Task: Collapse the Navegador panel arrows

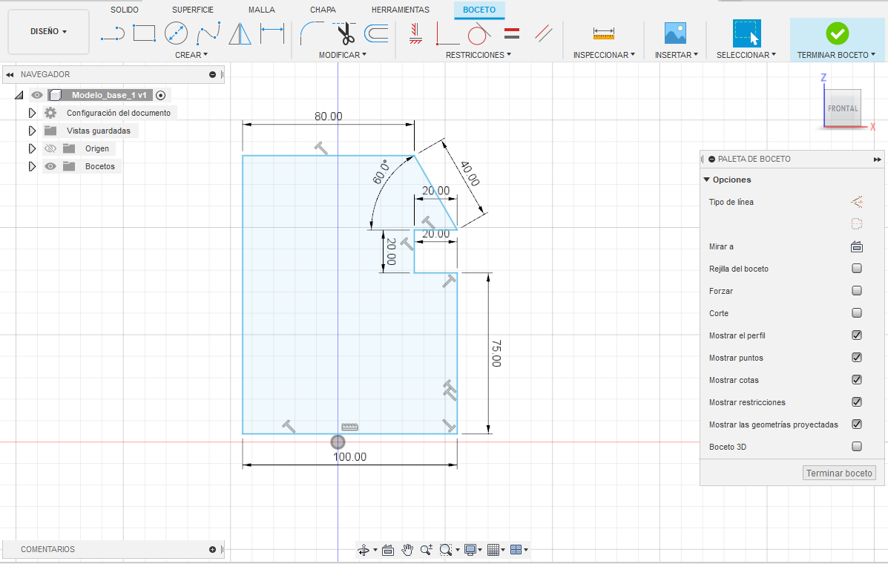Action: [x=10, y=74]
